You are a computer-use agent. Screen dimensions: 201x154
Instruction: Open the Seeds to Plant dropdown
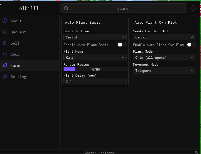[x=95, y=37]
